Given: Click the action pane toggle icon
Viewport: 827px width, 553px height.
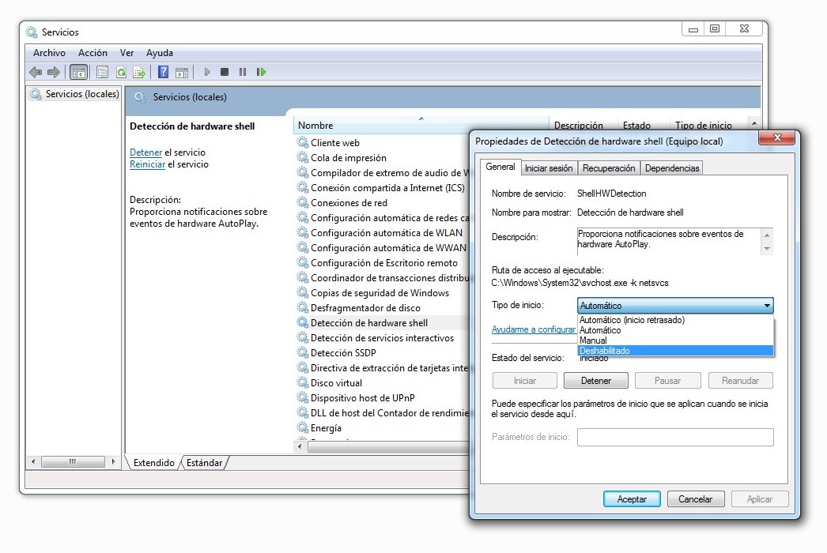Looking at the screenshot, I should click(x=182, y=72).
